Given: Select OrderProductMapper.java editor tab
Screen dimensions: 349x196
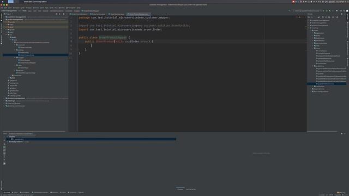Looking at the screenshot, I should pyautogui.click(x=139, y=14).
